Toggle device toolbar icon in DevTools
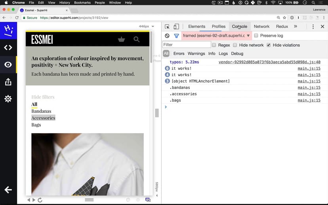 pos(176,27)
